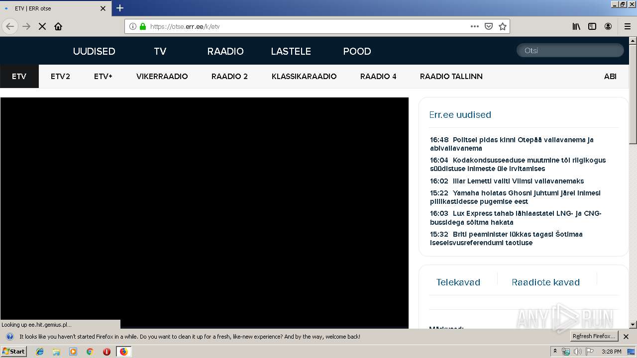Screen dimensions: 637x358
Task: Open news about Illar Lemetti
Action: (507, 181)
